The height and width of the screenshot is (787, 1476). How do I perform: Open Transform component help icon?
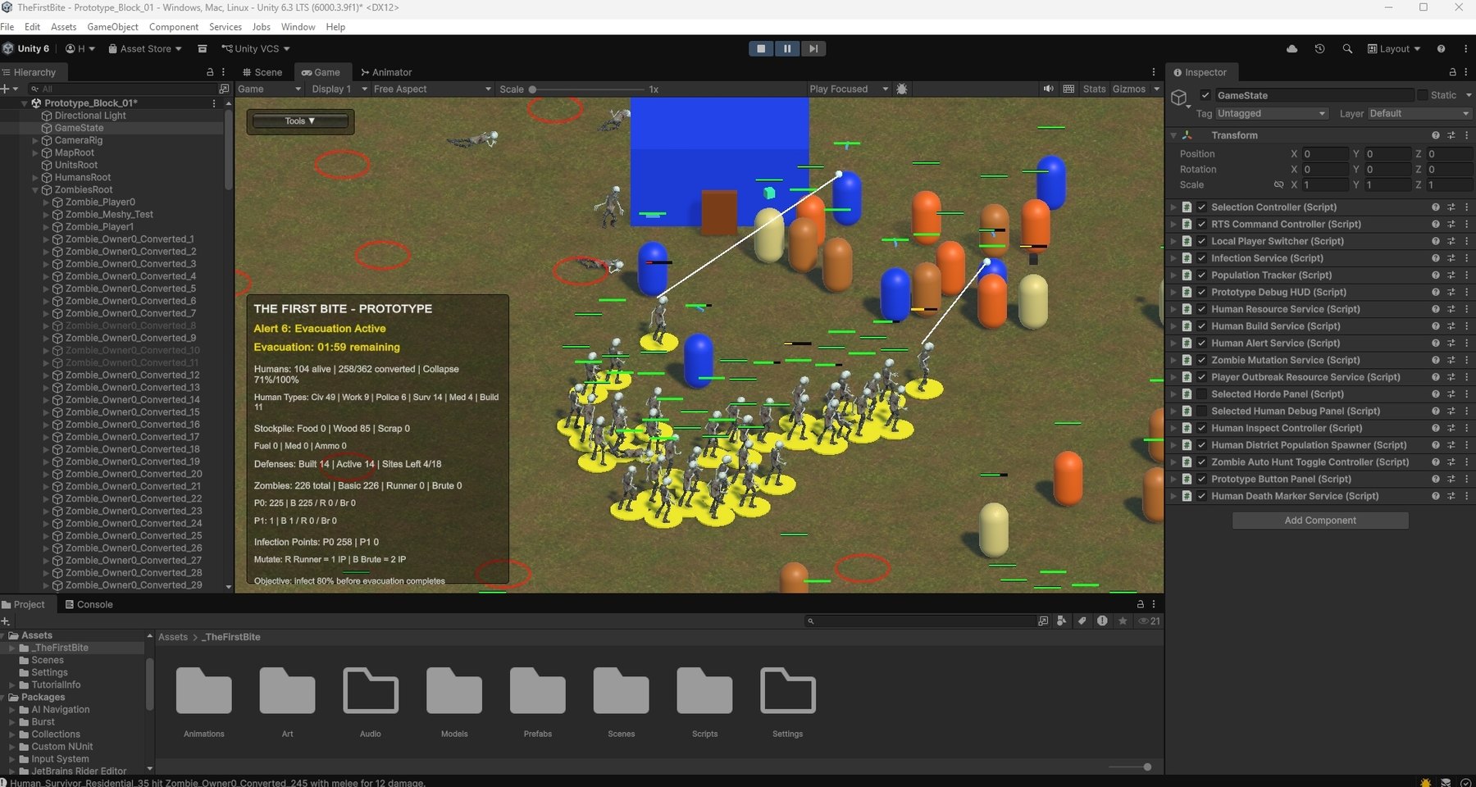[1436, 135]
